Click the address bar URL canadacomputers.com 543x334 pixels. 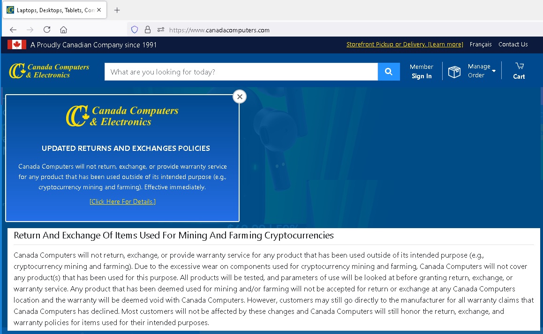(x=219, y=30)
